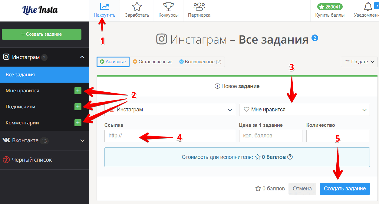Click the star icon by total 0 баллов
This screenshot has width=379, height=204.
[x=258, y=189]
